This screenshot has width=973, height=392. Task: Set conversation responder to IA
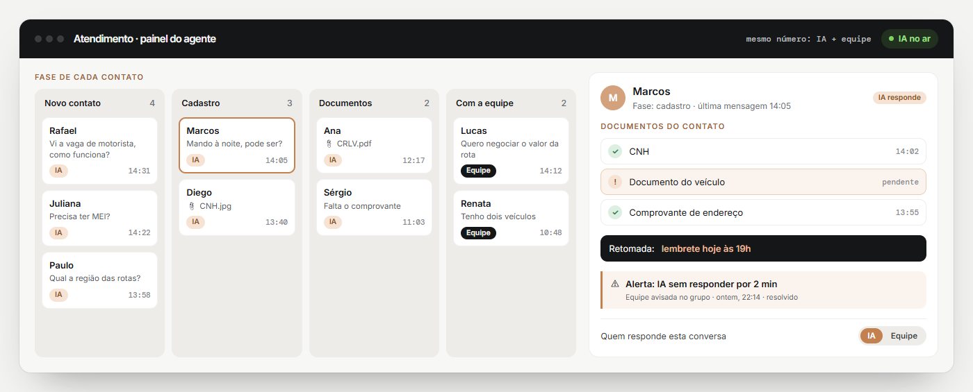click(x=872, y=336)
